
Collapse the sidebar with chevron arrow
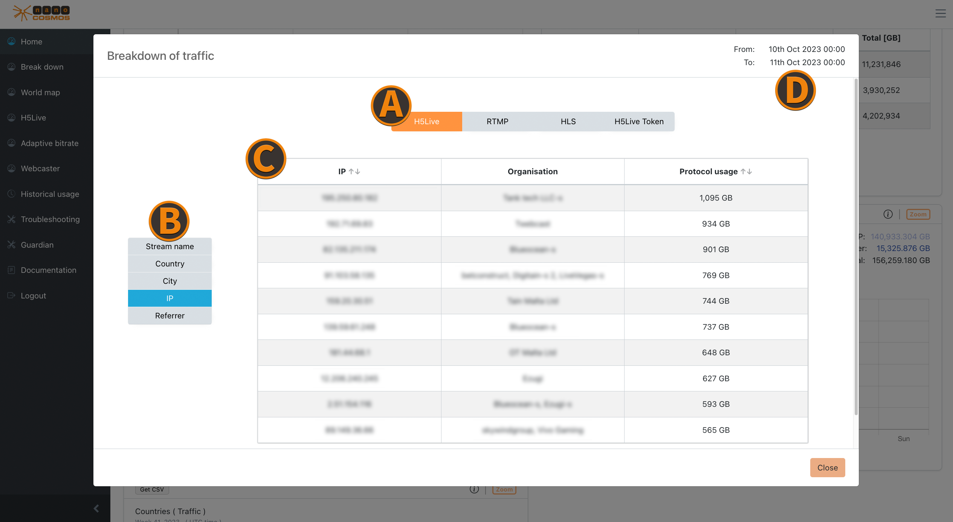[x=96, y=508]
